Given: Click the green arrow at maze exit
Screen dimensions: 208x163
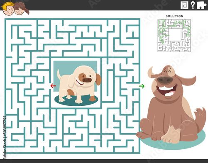Looking at the screenshot, I should pos(142,86).
